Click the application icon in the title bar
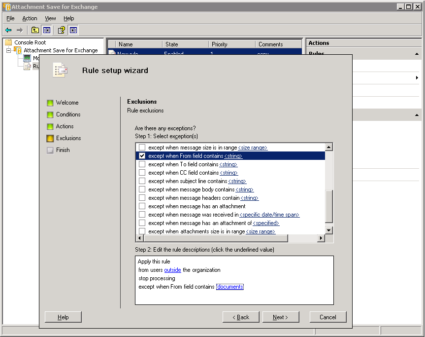 tap(7, 7)
